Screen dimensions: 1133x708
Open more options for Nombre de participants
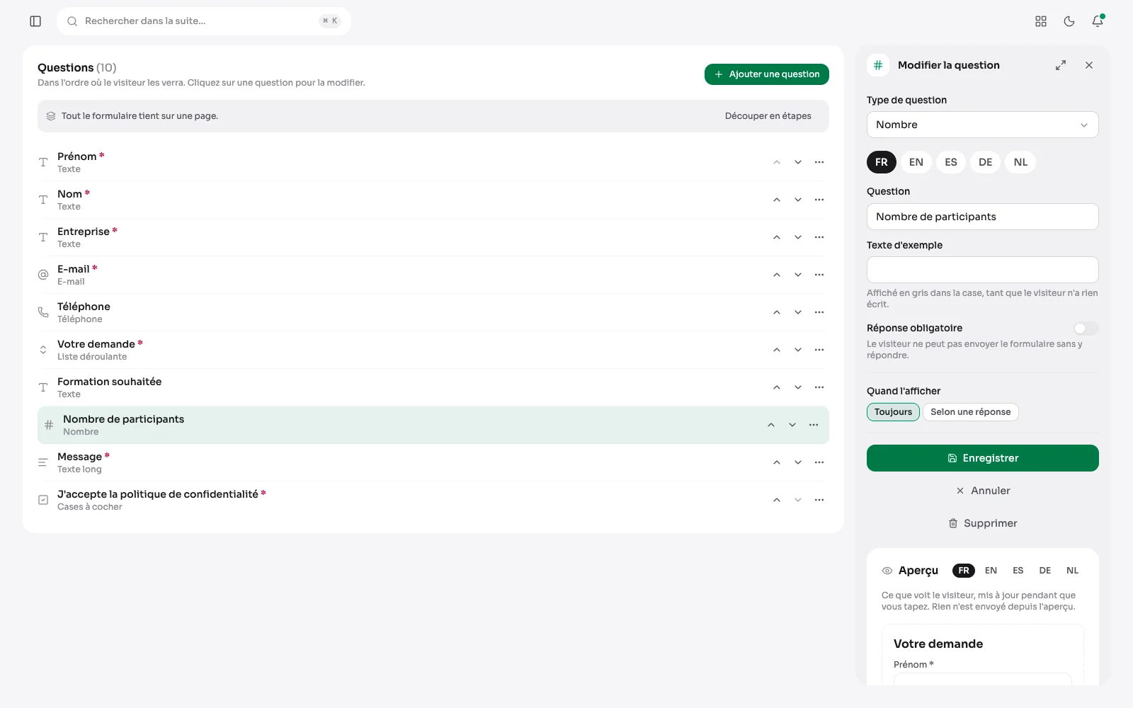click(x=814, y=425)
